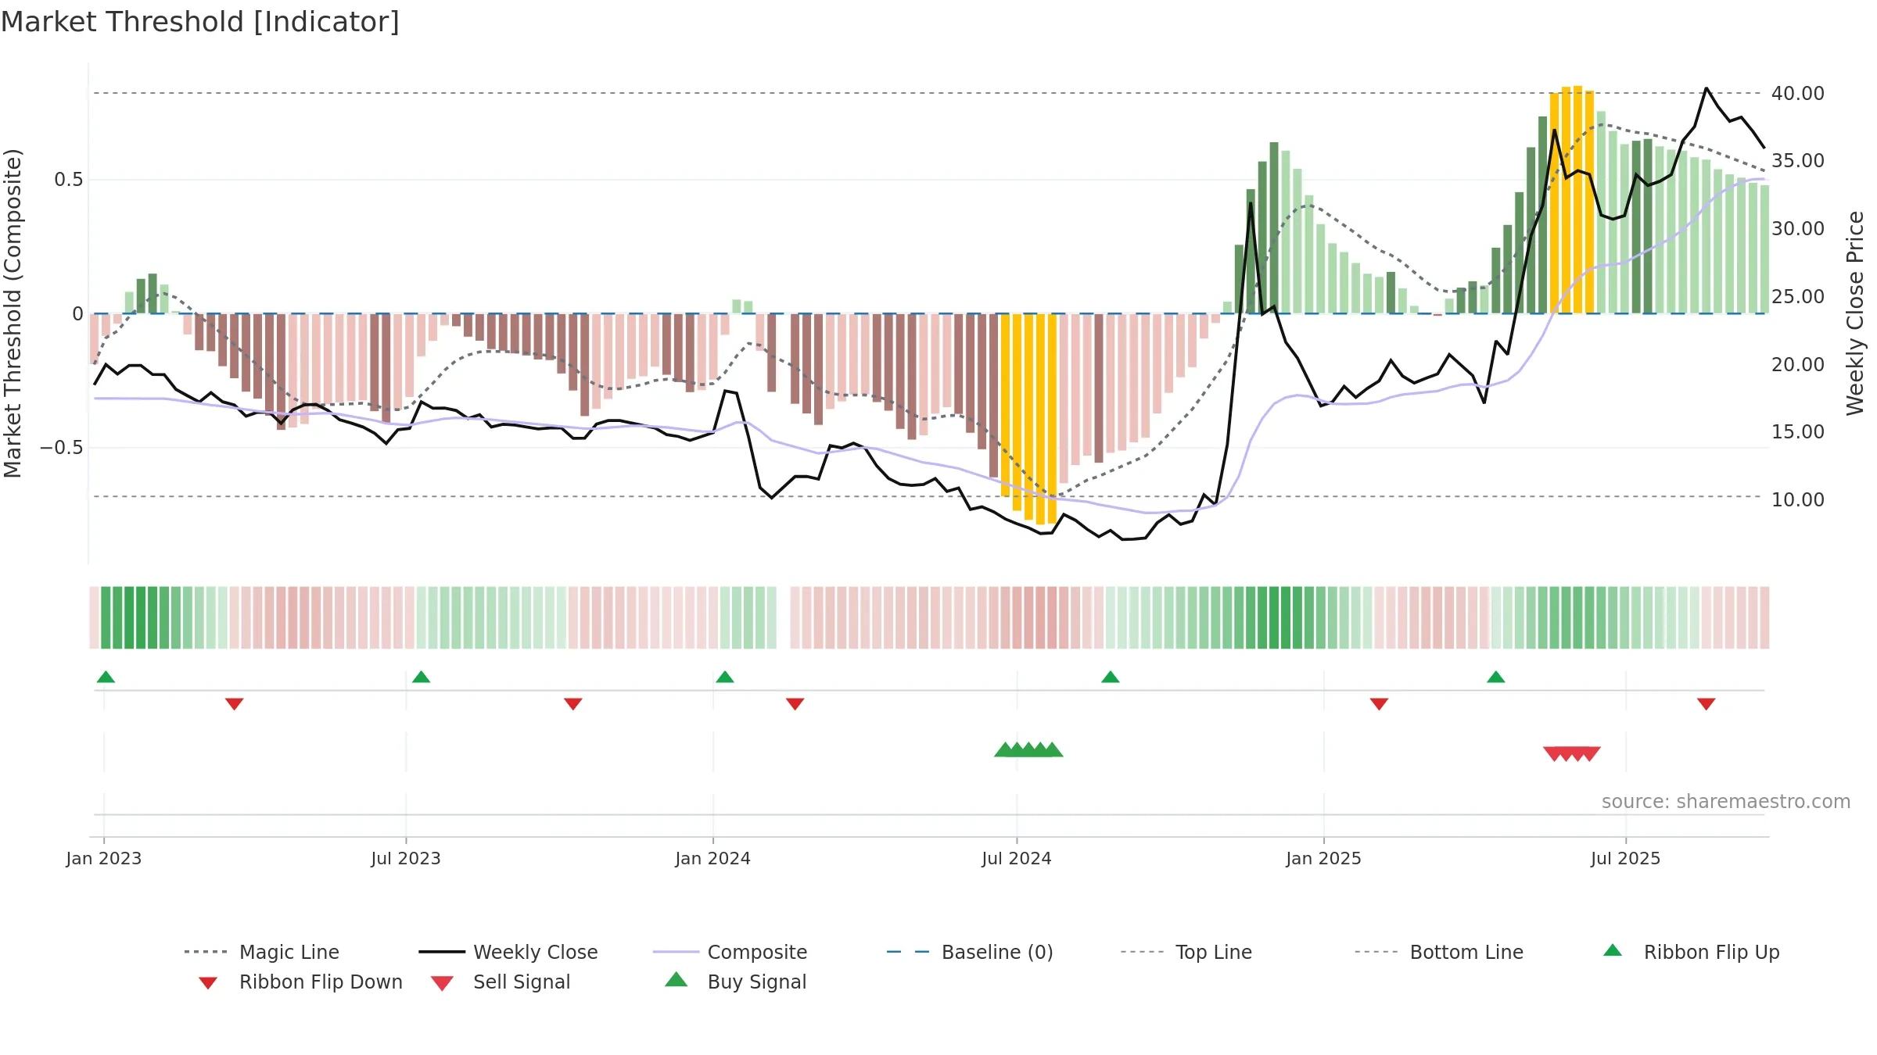Click the Jul 2025 x-axis label
Screen dimensions: 1877x1055
[1626, 859]
